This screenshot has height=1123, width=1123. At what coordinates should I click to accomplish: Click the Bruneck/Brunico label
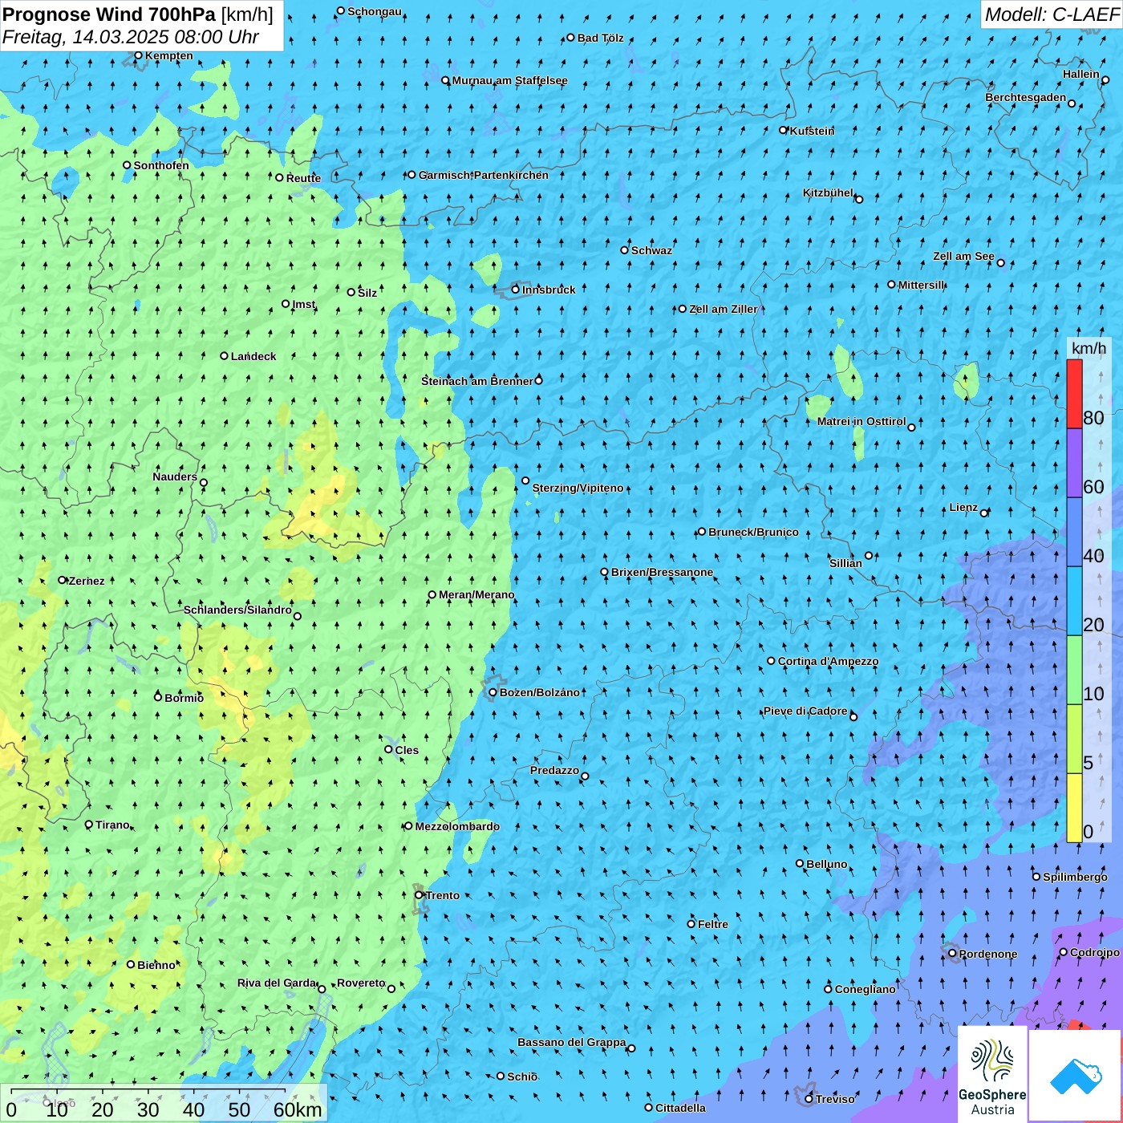(753, 532)
